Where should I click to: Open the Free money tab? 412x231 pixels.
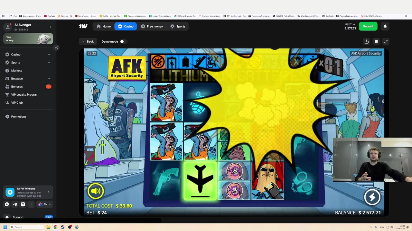pyautogui.click(x=152, y=26)
